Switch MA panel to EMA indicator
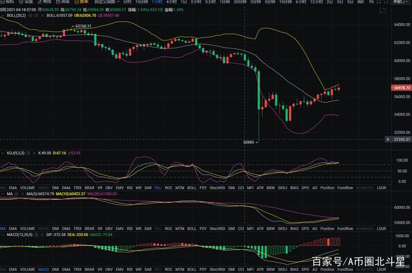This screenshot has width=412, height=273. point(13,229)
